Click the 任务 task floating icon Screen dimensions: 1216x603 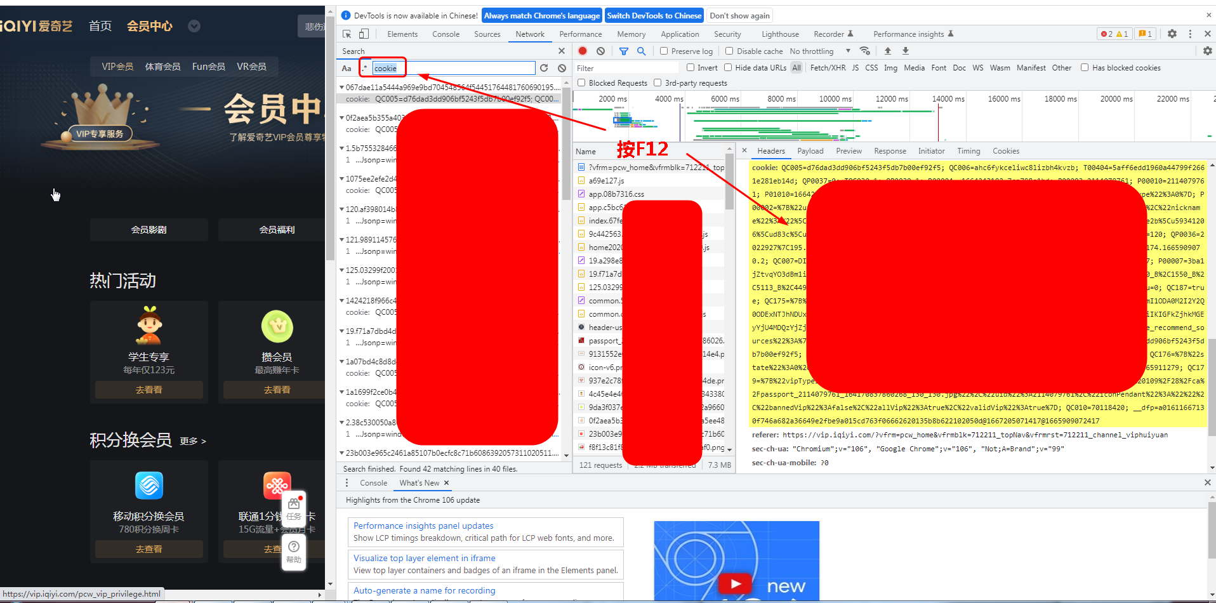(294, 509)
